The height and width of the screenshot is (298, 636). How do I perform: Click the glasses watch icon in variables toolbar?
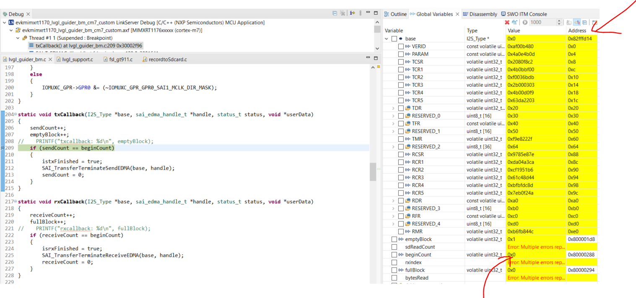514,22
